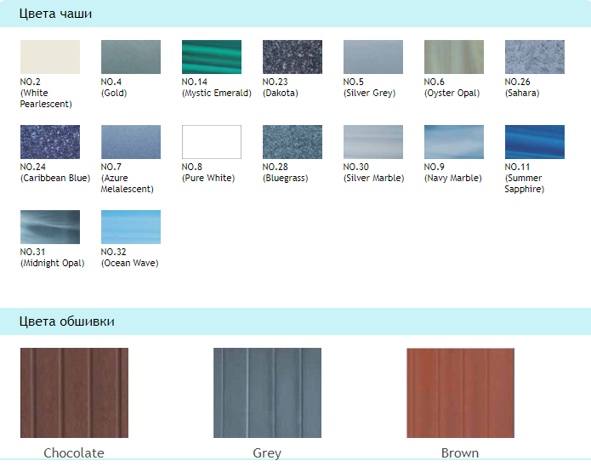Image resolution: width=591 pixels, height=472 pixels.
Task: Click the 'NO.23 (Dakota)' label text
Action: tap(281, 88)
